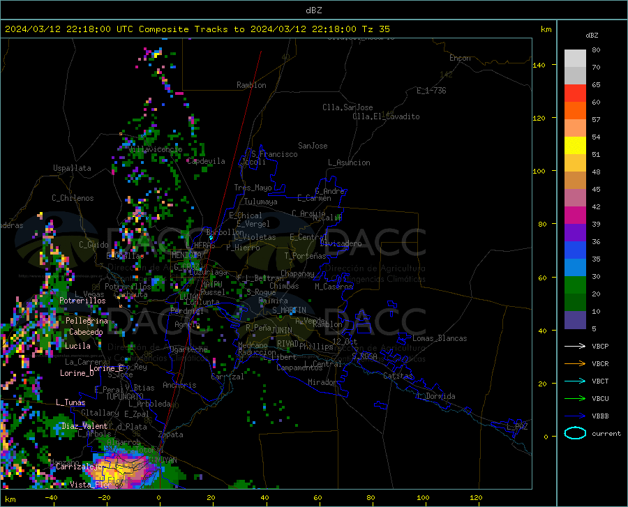Click the Vista_Flor map label
Image resolution: width=628 pixels, height=507 pixels.
(x=91, y=485)
